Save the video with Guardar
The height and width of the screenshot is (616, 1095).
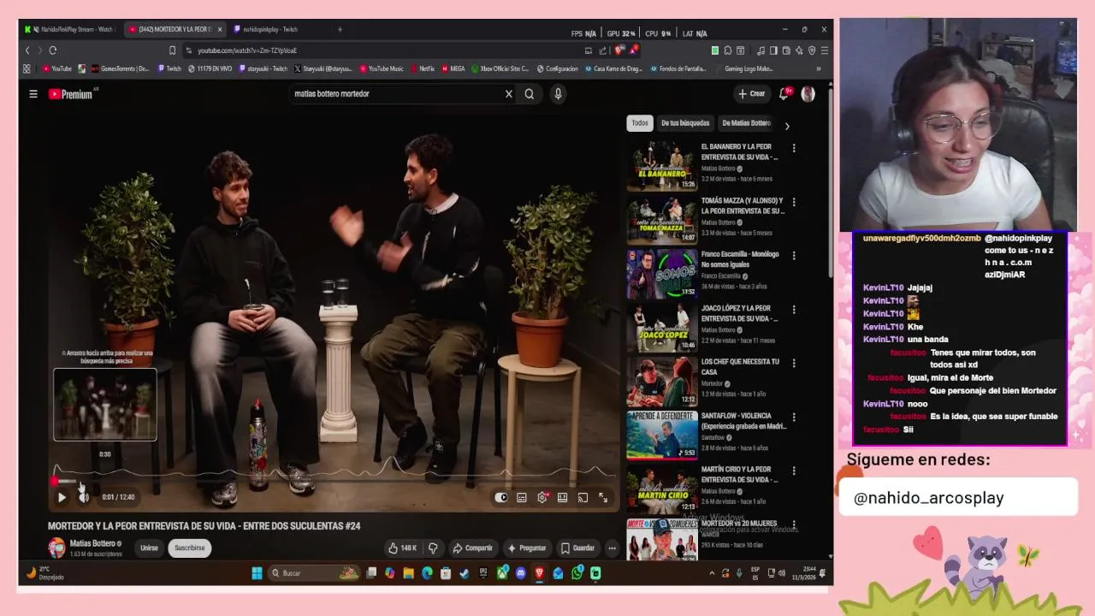[x=577, y=548]
